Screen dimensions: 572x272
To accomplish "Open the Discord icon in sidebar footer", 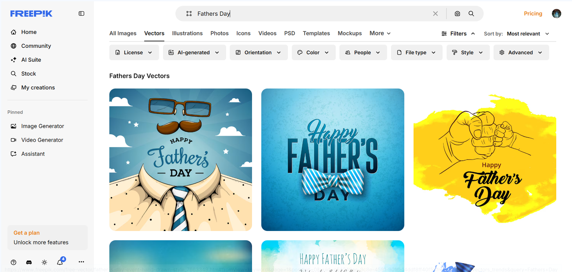I will [29, 262].
